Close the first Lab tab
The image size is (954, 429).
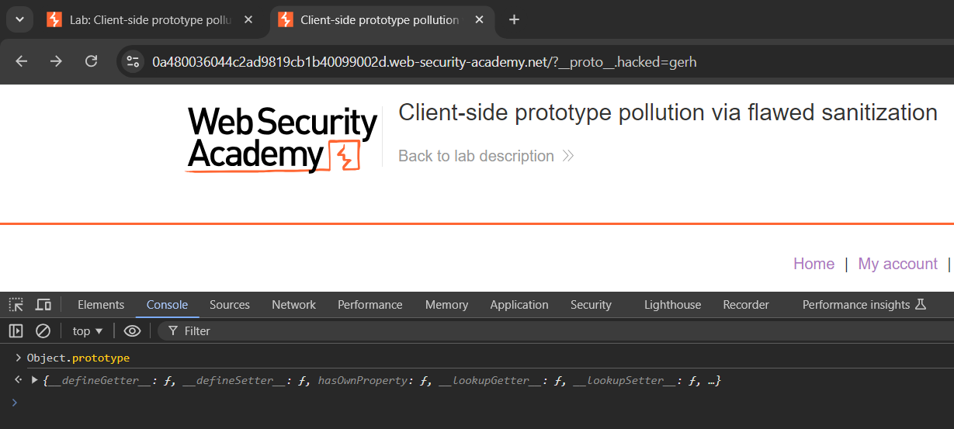(x=248, y=20)
